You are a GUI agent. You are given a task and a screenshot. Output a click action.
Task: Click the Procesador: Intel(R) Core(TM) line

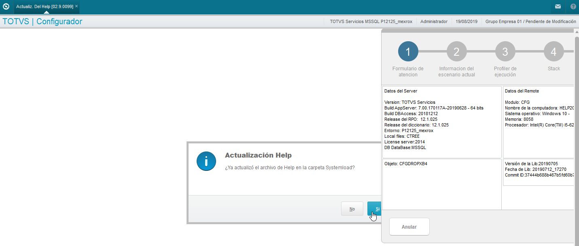(x=539, y=125)
